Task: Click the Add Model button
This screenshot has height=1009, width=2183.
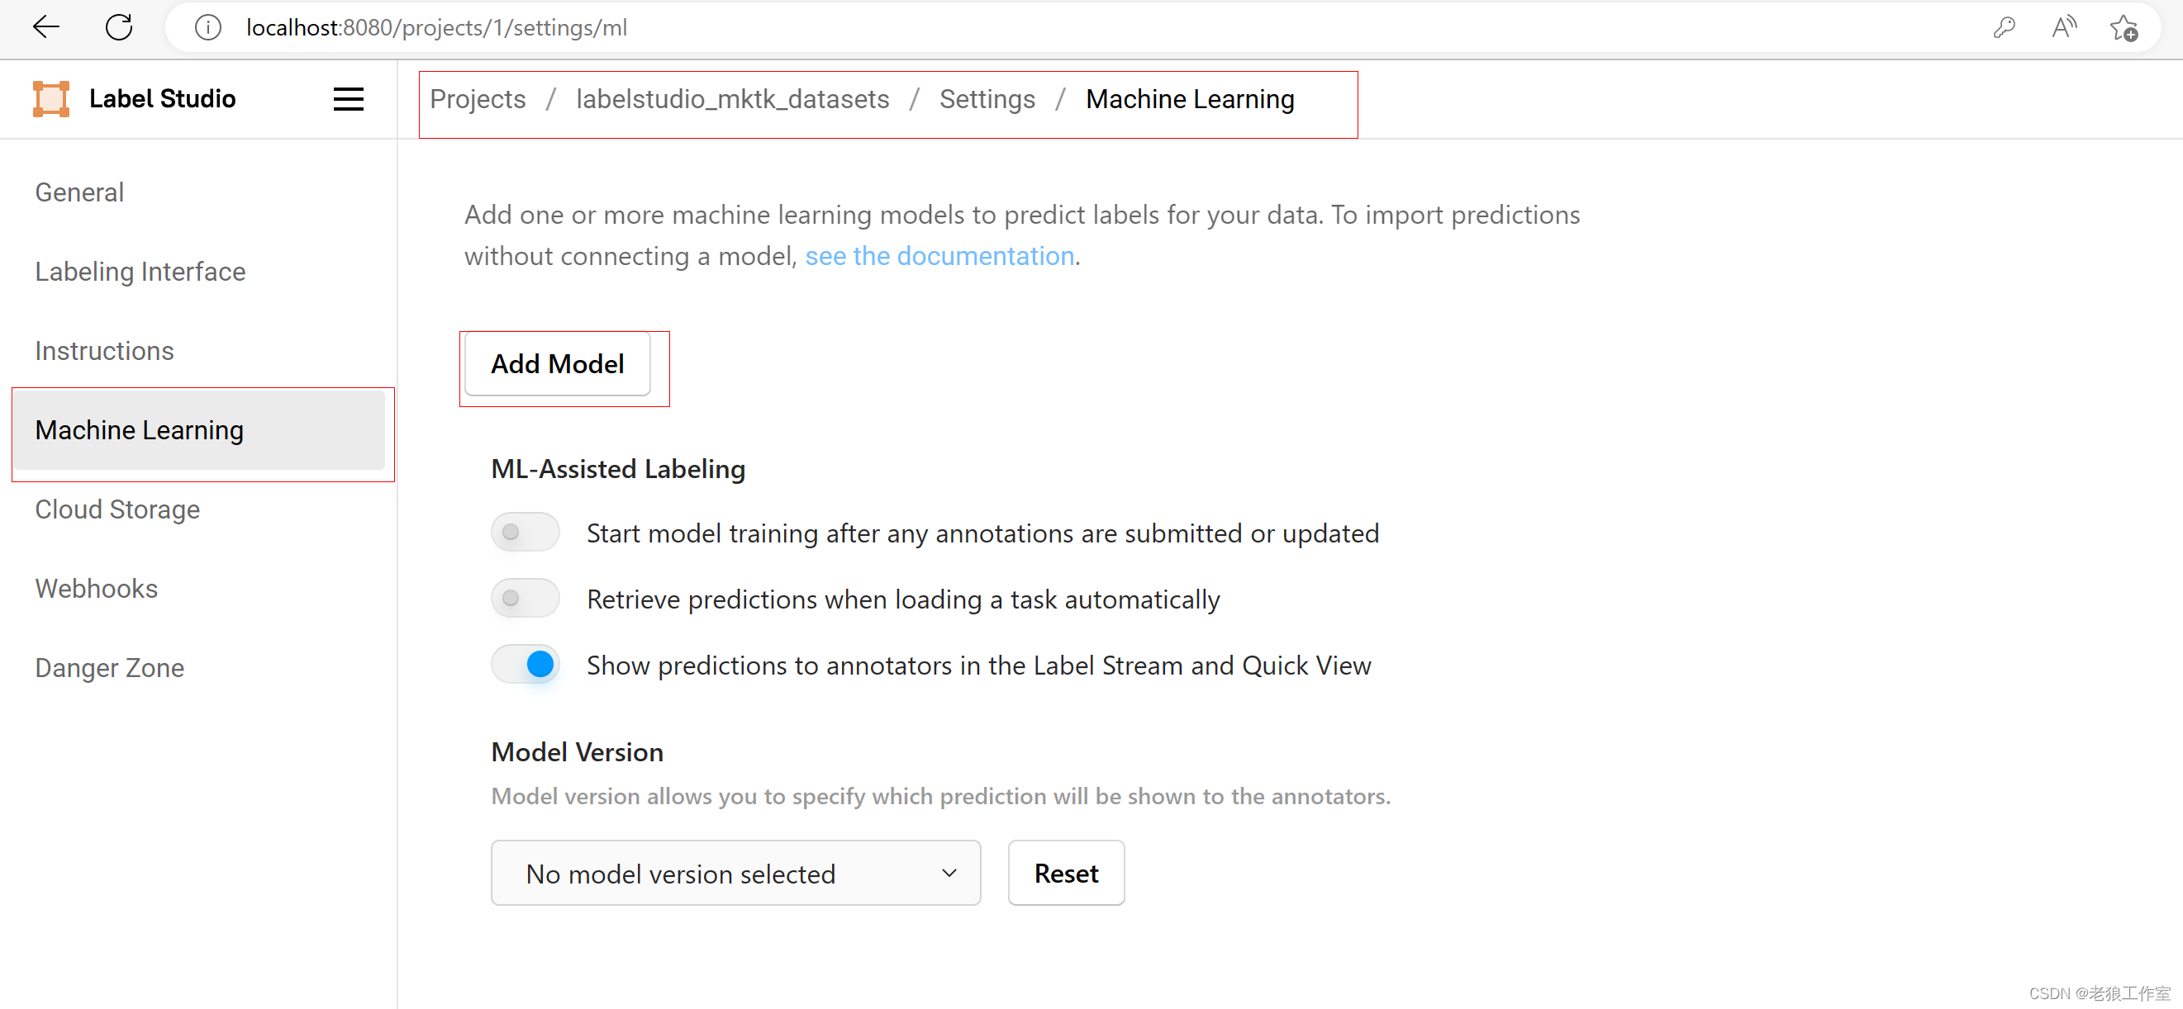Action: click(x=557, y=363)
